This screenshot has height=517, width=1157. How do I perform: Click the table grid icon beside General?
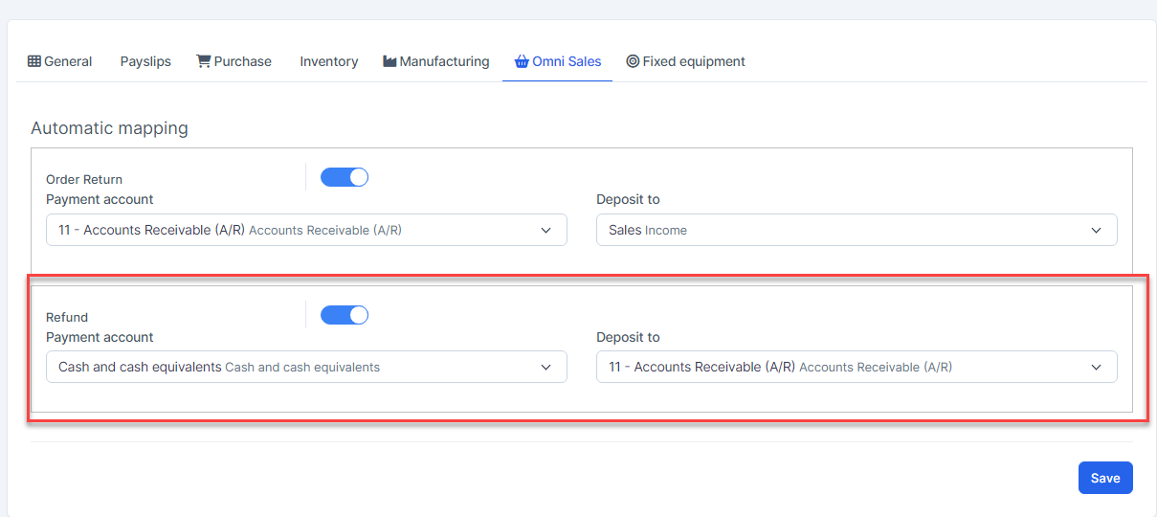coord(34,61)
